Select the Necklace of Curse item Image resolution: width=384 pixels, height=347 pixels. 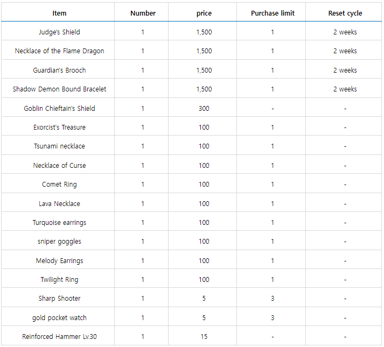coord(59,166)
